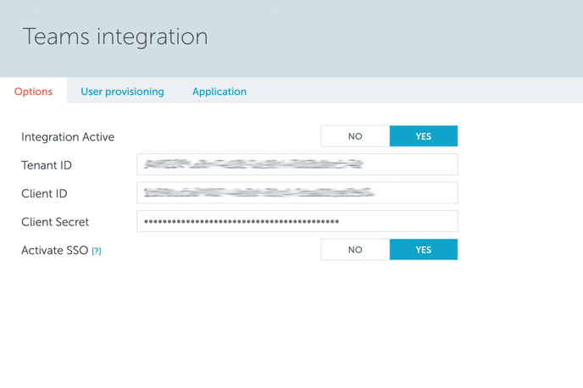Viewport: 583px width, 388px height.
Task: Set Activate SSO to YES
Action: (x=424, y=250)
